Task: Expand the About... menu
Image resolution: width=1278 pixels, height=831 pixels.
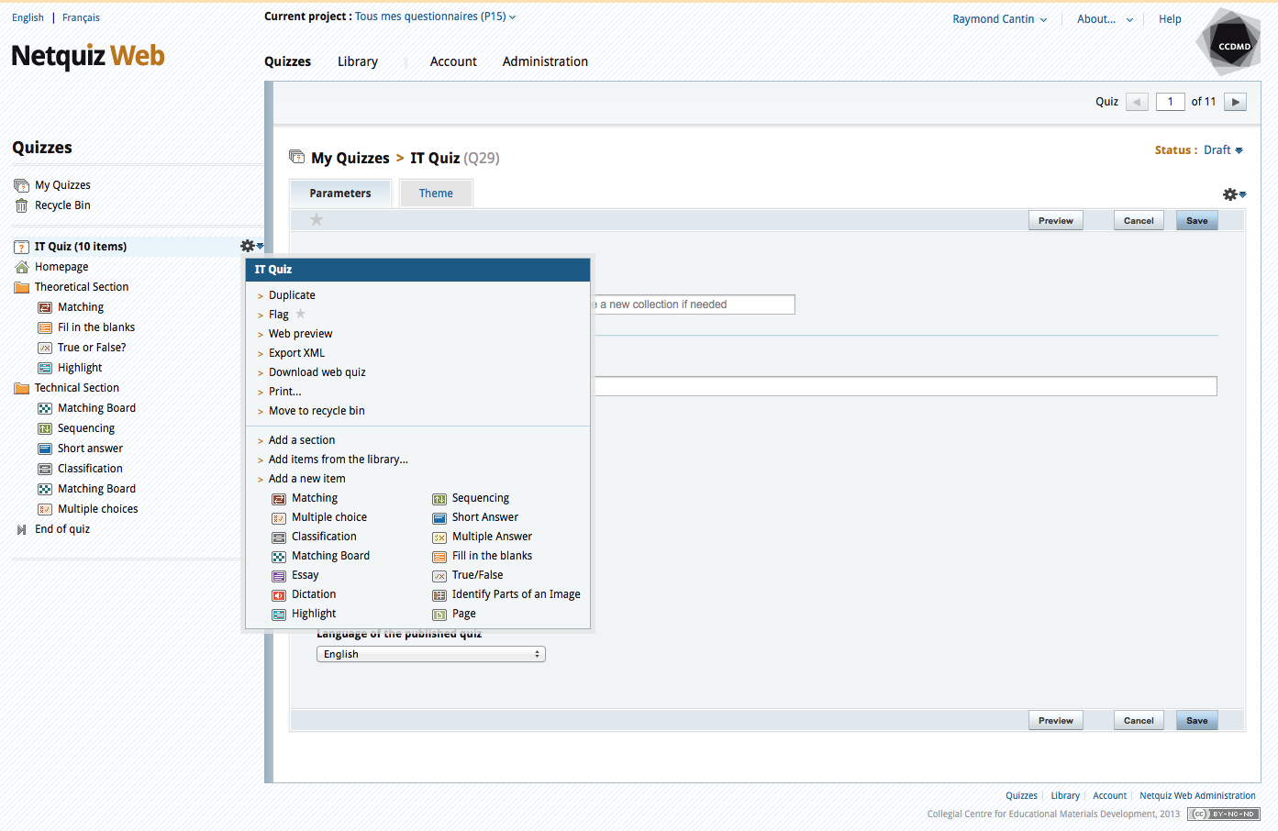Action: [x=1105, y=19]
